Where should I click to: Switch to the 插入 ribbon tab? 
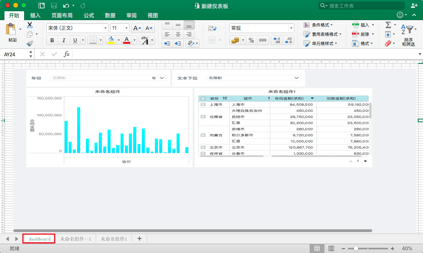pos(35,15)
